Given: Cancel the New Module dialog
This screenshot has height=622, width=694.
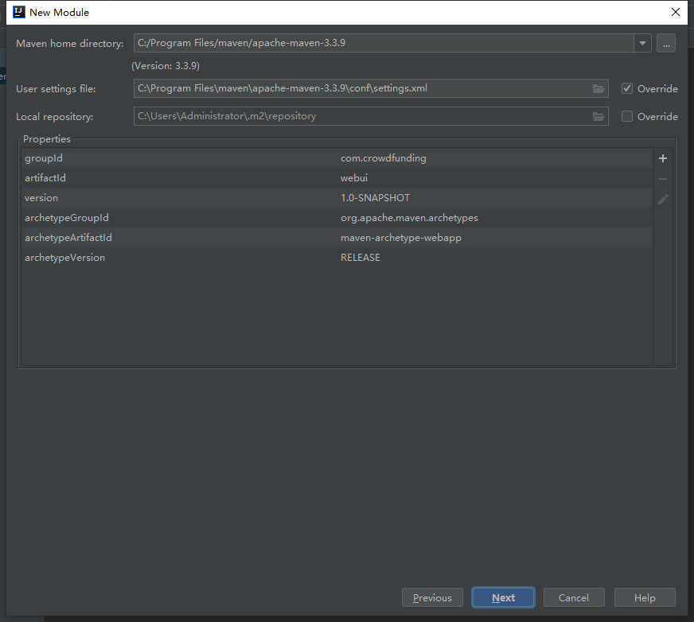Looking at the screenshot, I should pyautogui.click(x=574, y=597).
